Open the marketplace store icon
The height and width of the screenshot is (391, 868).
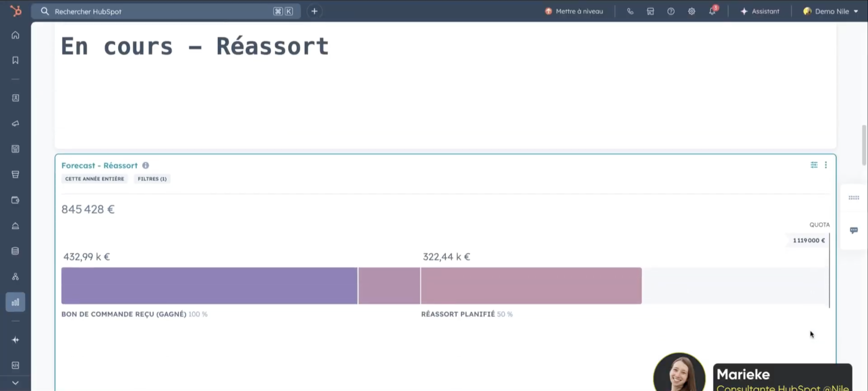(x=650, y=11)
